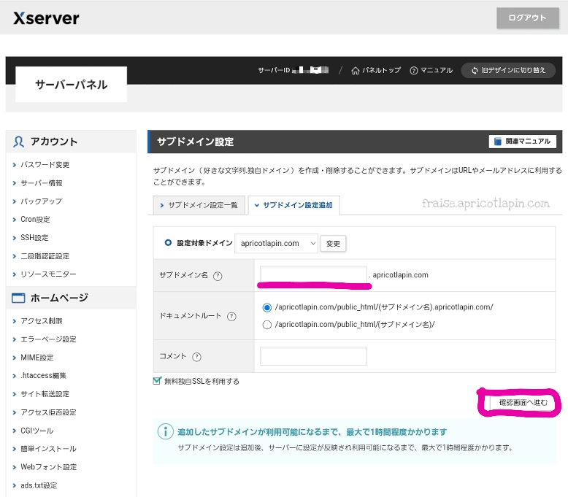Open CGIツール in sidebar
The height and width of the screenshot is (497, 568).
tap(37, 431)
